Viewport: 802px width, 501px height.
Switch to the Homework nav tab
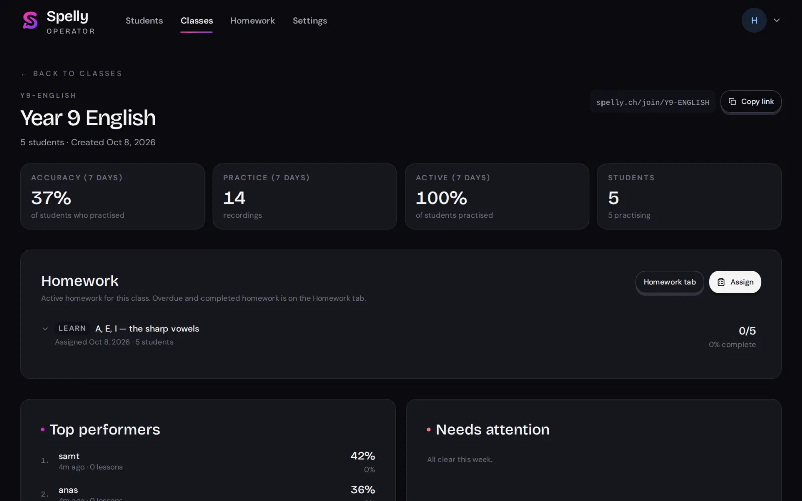(252, 21)
